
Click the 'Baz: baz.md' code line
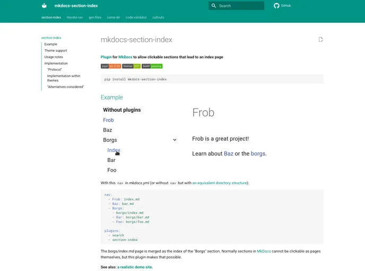click(x=121, y=204)
